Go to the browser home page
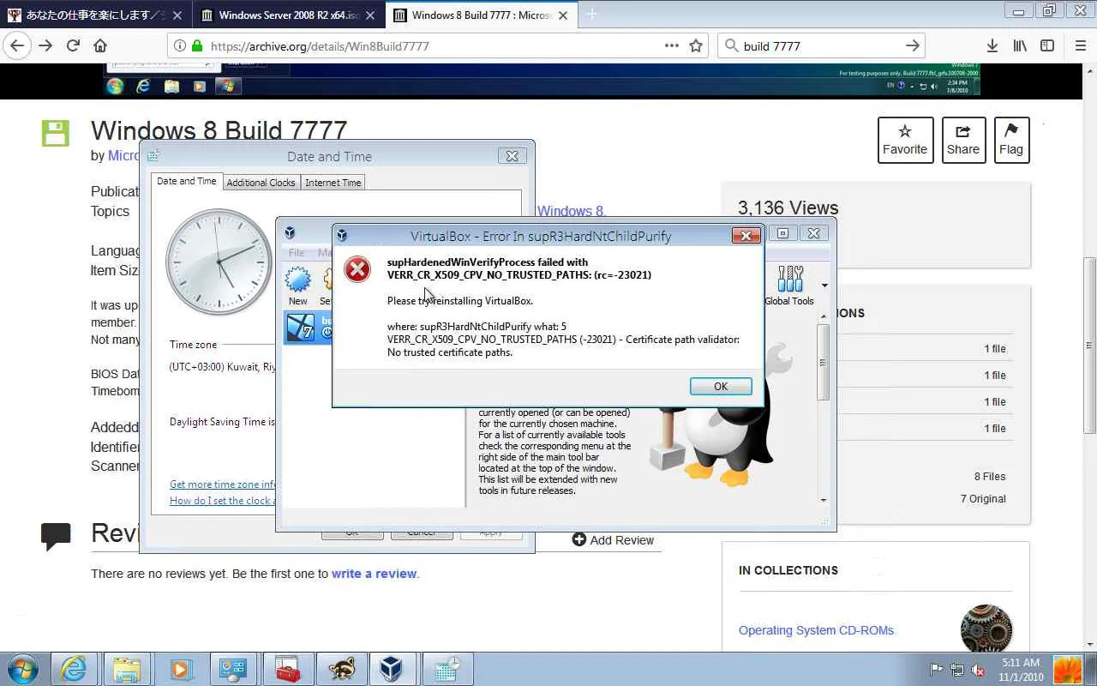 point(100,46)
